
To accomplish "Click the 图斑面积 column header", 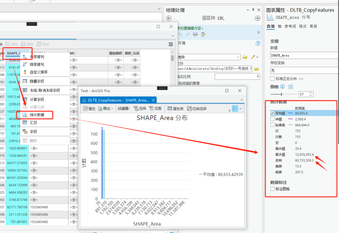I will click(116, 53).
